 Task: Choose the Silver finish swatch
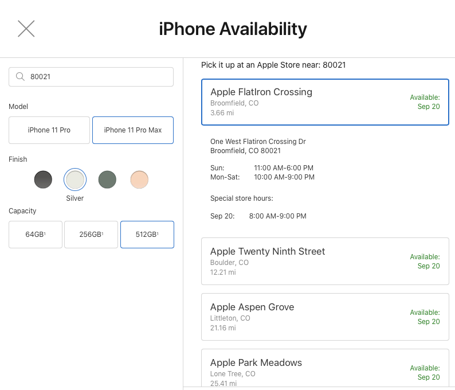[x=75, y=180]
